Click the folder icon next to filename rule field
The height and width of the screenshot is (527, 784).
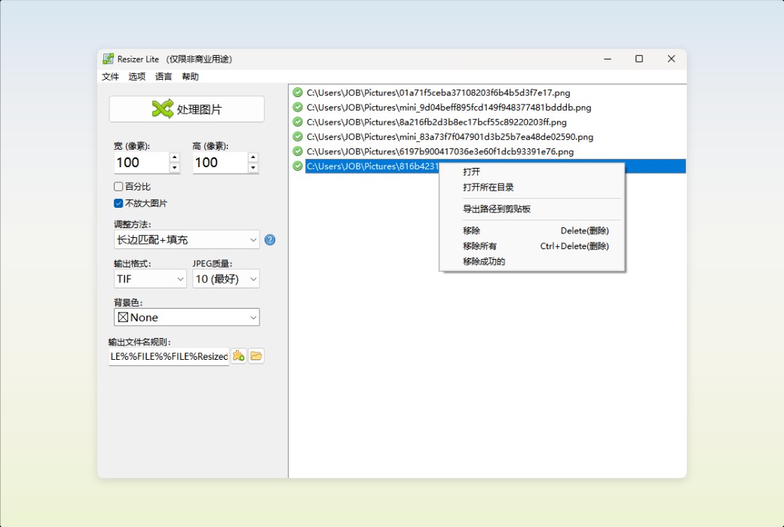tap(256, 355)
